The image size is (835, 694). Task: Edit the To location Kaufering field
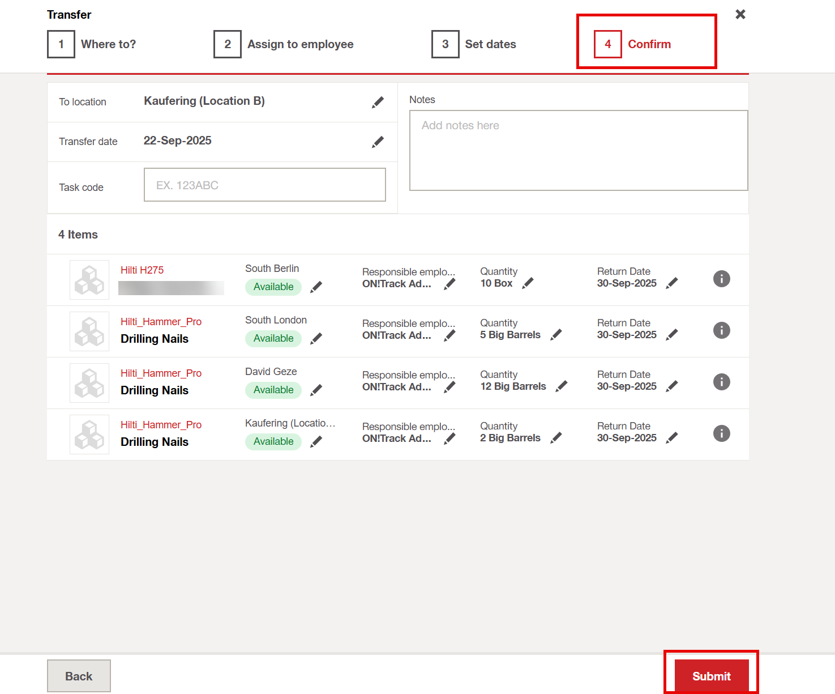click(378, 102)
